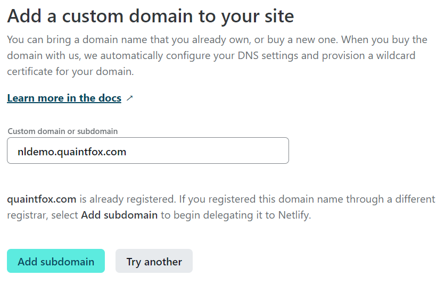Screen dimensions: 445x284
Task: Click the word "site" in the heading
Action: point(277,16)
